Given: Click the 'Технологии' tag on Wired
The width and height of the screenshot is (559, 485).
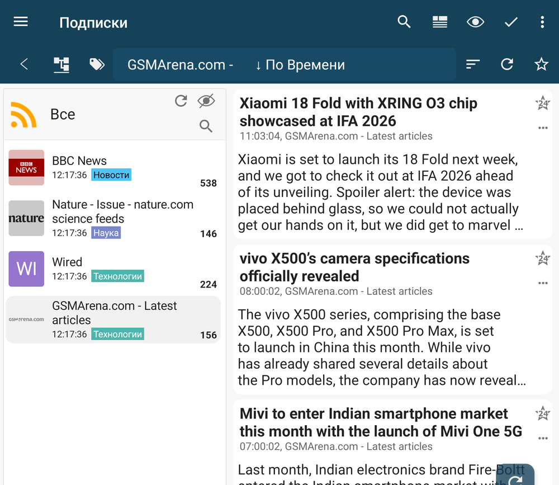Looking at the screenshot, I should (x=117, y=276).
